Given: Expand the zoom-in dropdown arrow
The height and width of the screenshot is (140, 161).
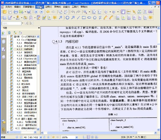Looking at the screenshot, I should click(118, 12).
